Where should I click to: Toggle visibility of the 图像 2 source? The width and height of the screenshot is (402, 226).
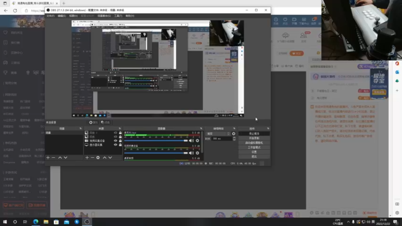(x=116, y=133)
